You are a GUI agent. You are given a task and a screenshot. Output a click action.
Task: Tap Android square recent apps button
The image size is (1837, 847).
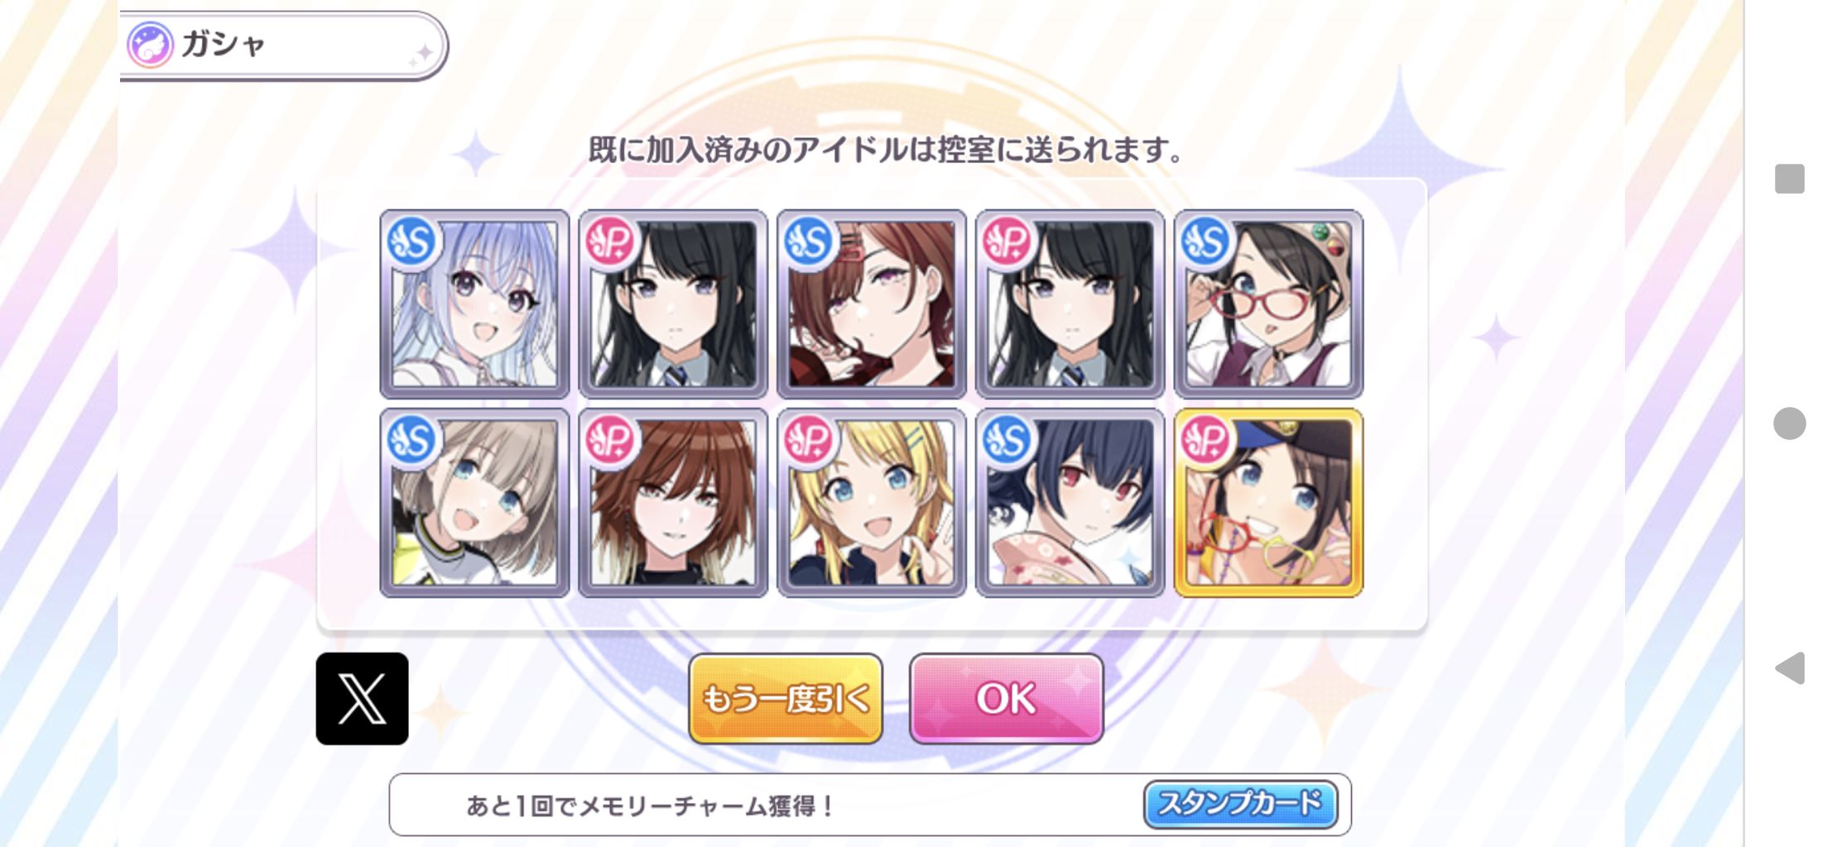point(1789,179)
